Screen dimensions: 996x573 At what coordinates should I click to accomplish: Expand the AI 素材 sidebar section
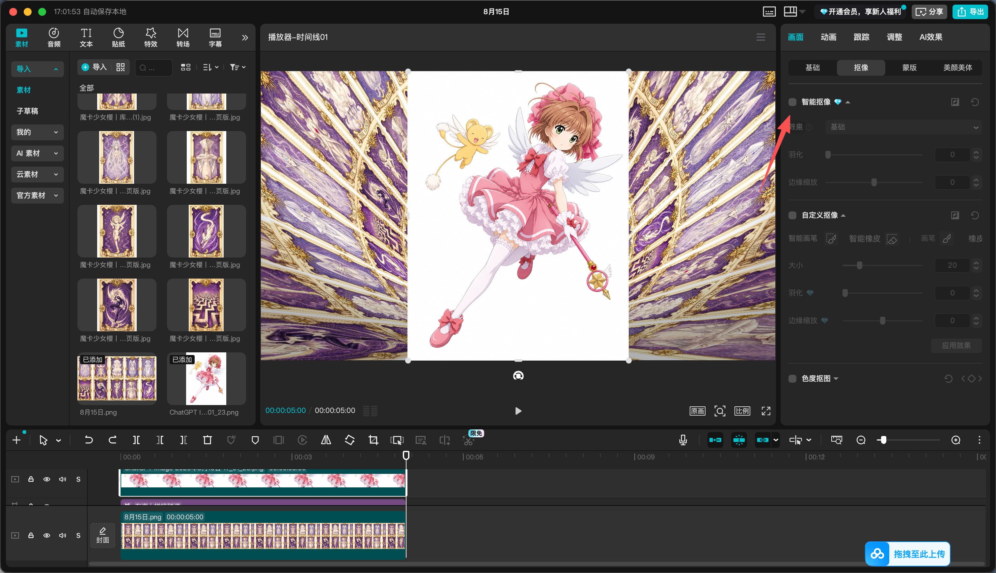pos(38,153)
